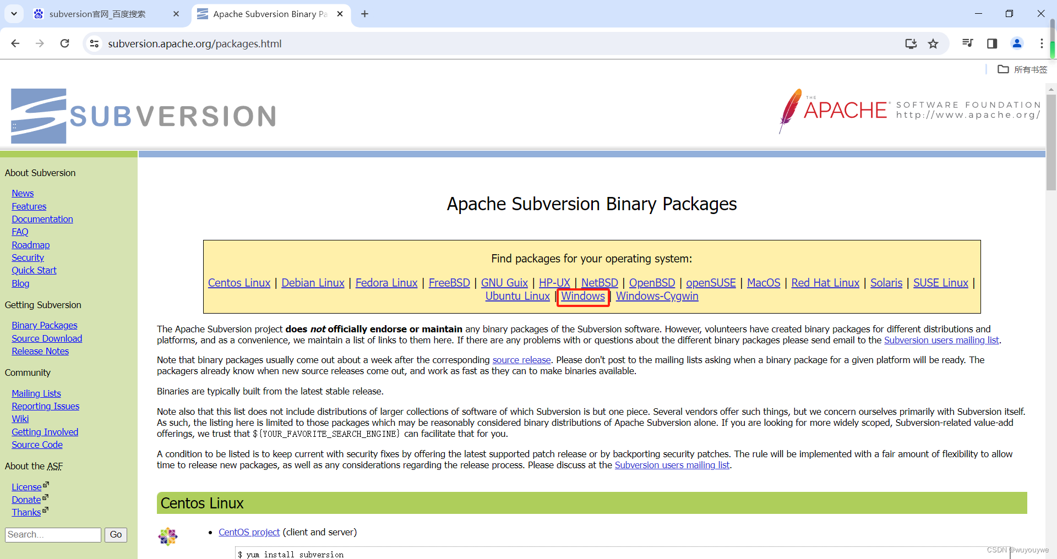The height and width of the screenshot is (559, 1057).
Task: View site information icon in address bar
Action: coord(95,43)
